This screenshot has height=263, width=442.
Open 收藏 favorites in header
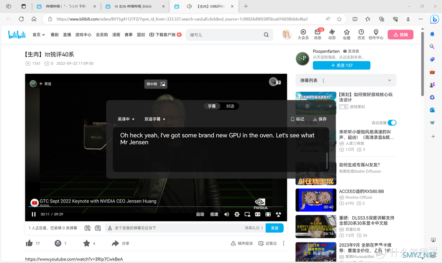click(347, 34)
